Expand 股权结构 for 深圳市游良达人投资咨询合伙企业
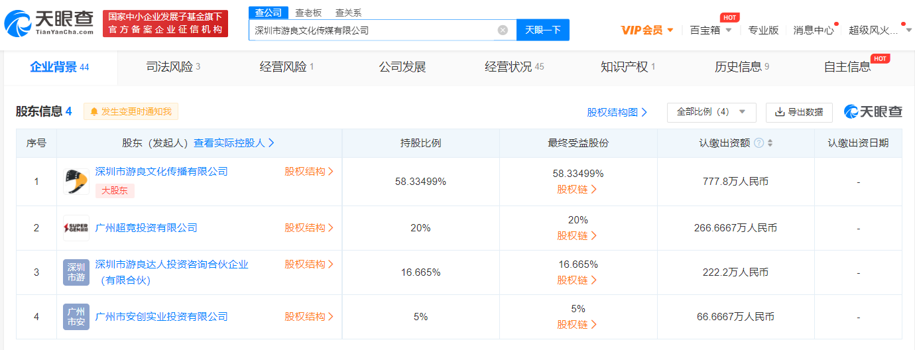The width and height of the screenshot is (915, 350). coord(309,264)
